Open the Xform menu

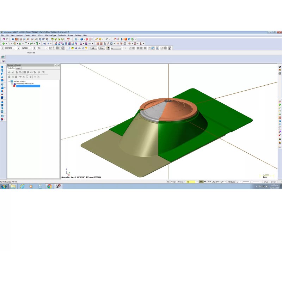pyautogui.click(x=41, y=35)
